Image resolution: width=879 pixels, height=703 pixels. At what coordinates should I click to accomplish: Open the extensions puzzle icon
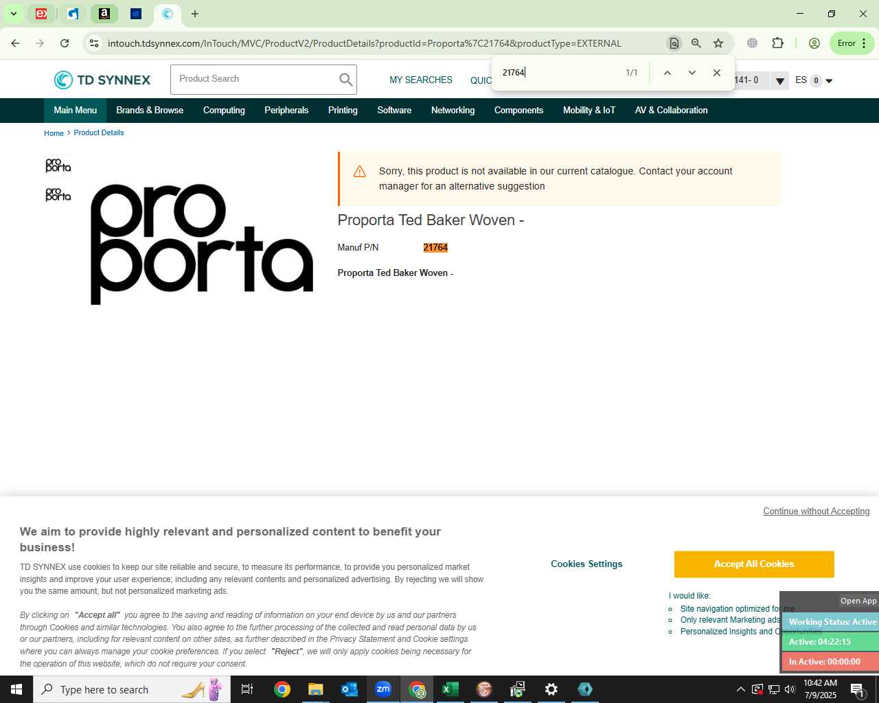click(777, 43)
